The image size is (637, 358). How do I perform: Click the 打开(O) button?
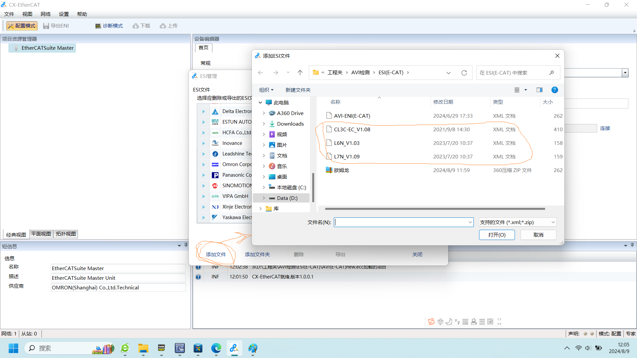click(x=497, y=235)
